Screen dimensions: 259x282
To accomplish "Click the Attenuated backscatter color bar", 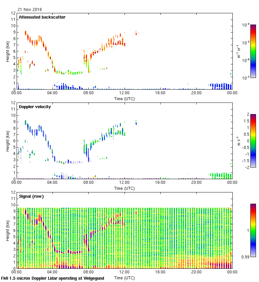I will (253, 51).
